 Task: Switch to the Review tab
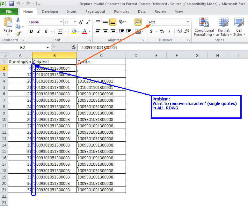click(x=160, y=12)
